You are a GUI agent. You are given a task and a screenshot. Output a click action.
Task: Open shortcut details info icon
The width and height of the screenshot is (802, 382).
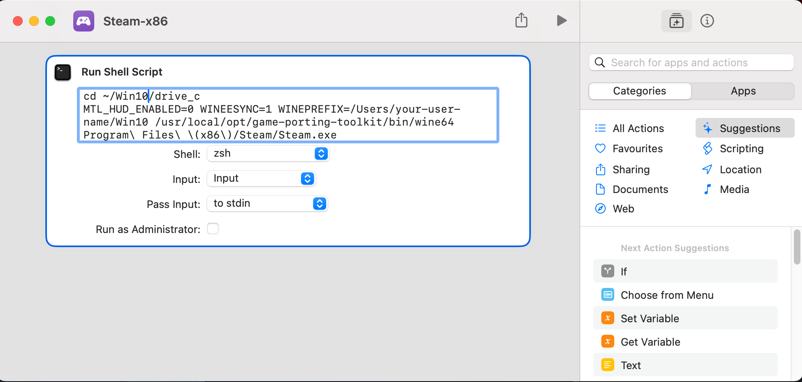(707, 21)
